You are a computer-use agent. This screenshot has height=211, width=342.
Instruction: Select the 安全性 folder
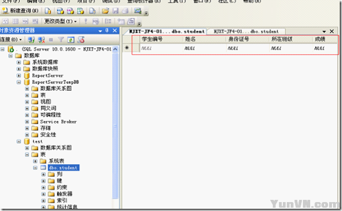coord(48,135)
